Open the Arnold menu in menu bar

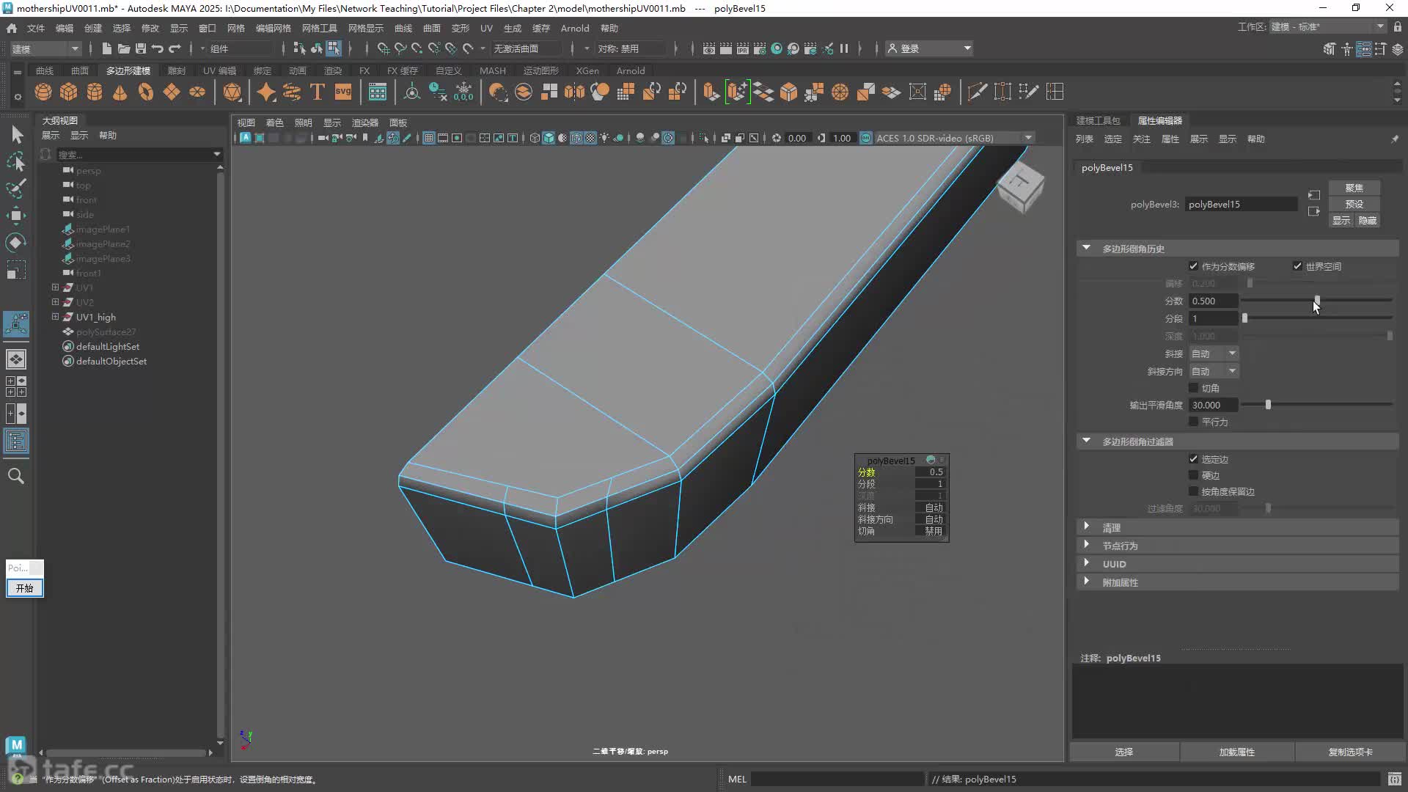[575, 28]
